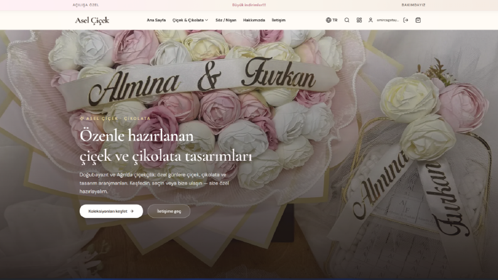Viewport: 498px width, 280px height.
Task: Click the globe language icon
Action: tap(328, 20)
